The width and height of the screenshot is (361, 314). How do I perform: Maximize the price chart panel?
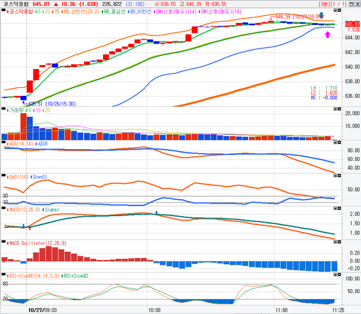tap(339, 11)
